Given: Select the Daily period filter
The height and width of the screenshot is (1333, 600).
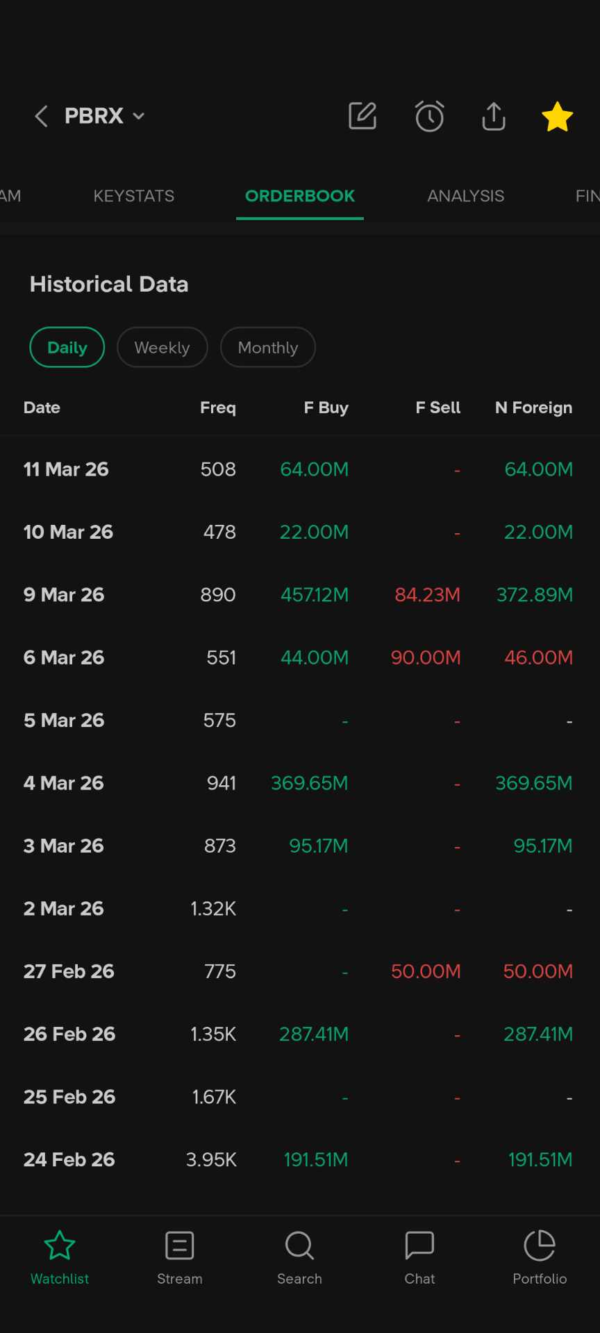Looking at the screenshot, I should click(x=67, y=347).
